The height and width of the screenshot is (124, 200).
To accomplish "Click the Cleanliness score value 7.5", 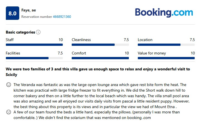I will tap(126, 40).
